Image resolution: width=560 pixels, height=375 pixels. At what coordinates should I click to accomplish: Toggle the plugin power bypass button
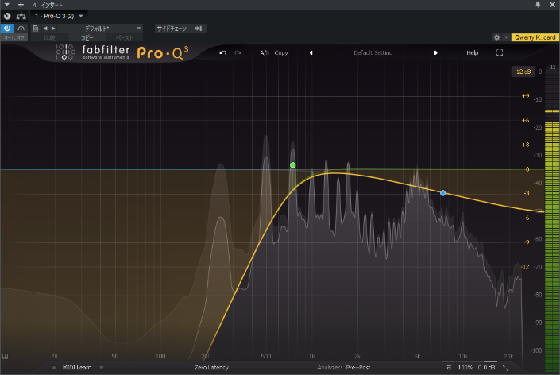tap(7, 29)
